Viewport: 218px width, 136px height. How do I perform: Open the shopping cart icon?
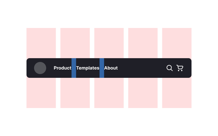point(180,68)
